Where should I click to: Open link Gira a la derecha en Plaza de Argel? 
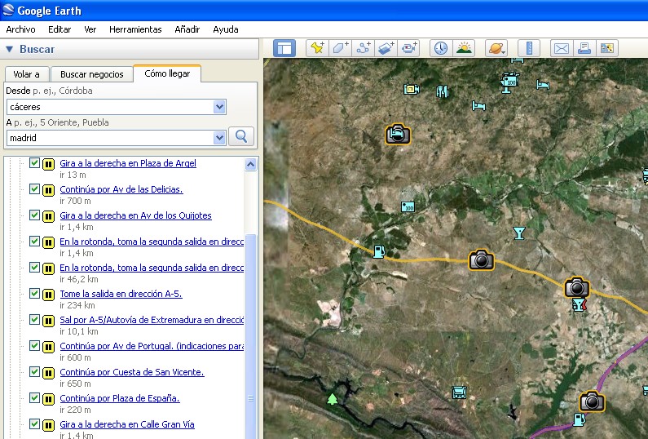pyautogui.click(x=128, y=163)
